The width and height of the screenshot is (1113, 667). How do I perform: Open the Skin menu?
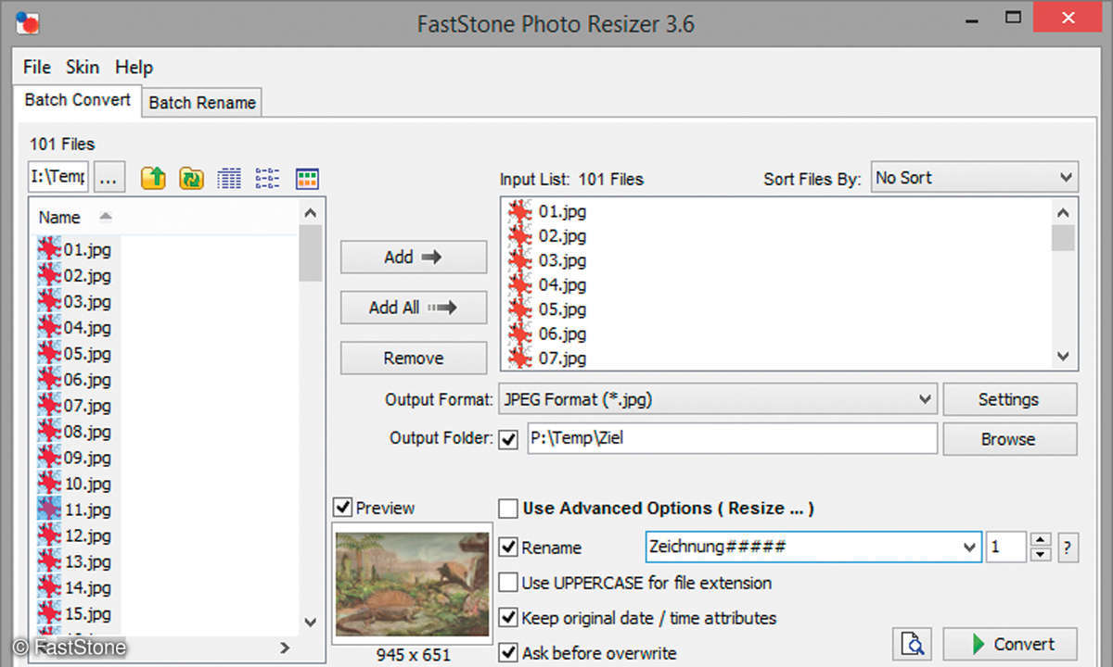point(83,67)
